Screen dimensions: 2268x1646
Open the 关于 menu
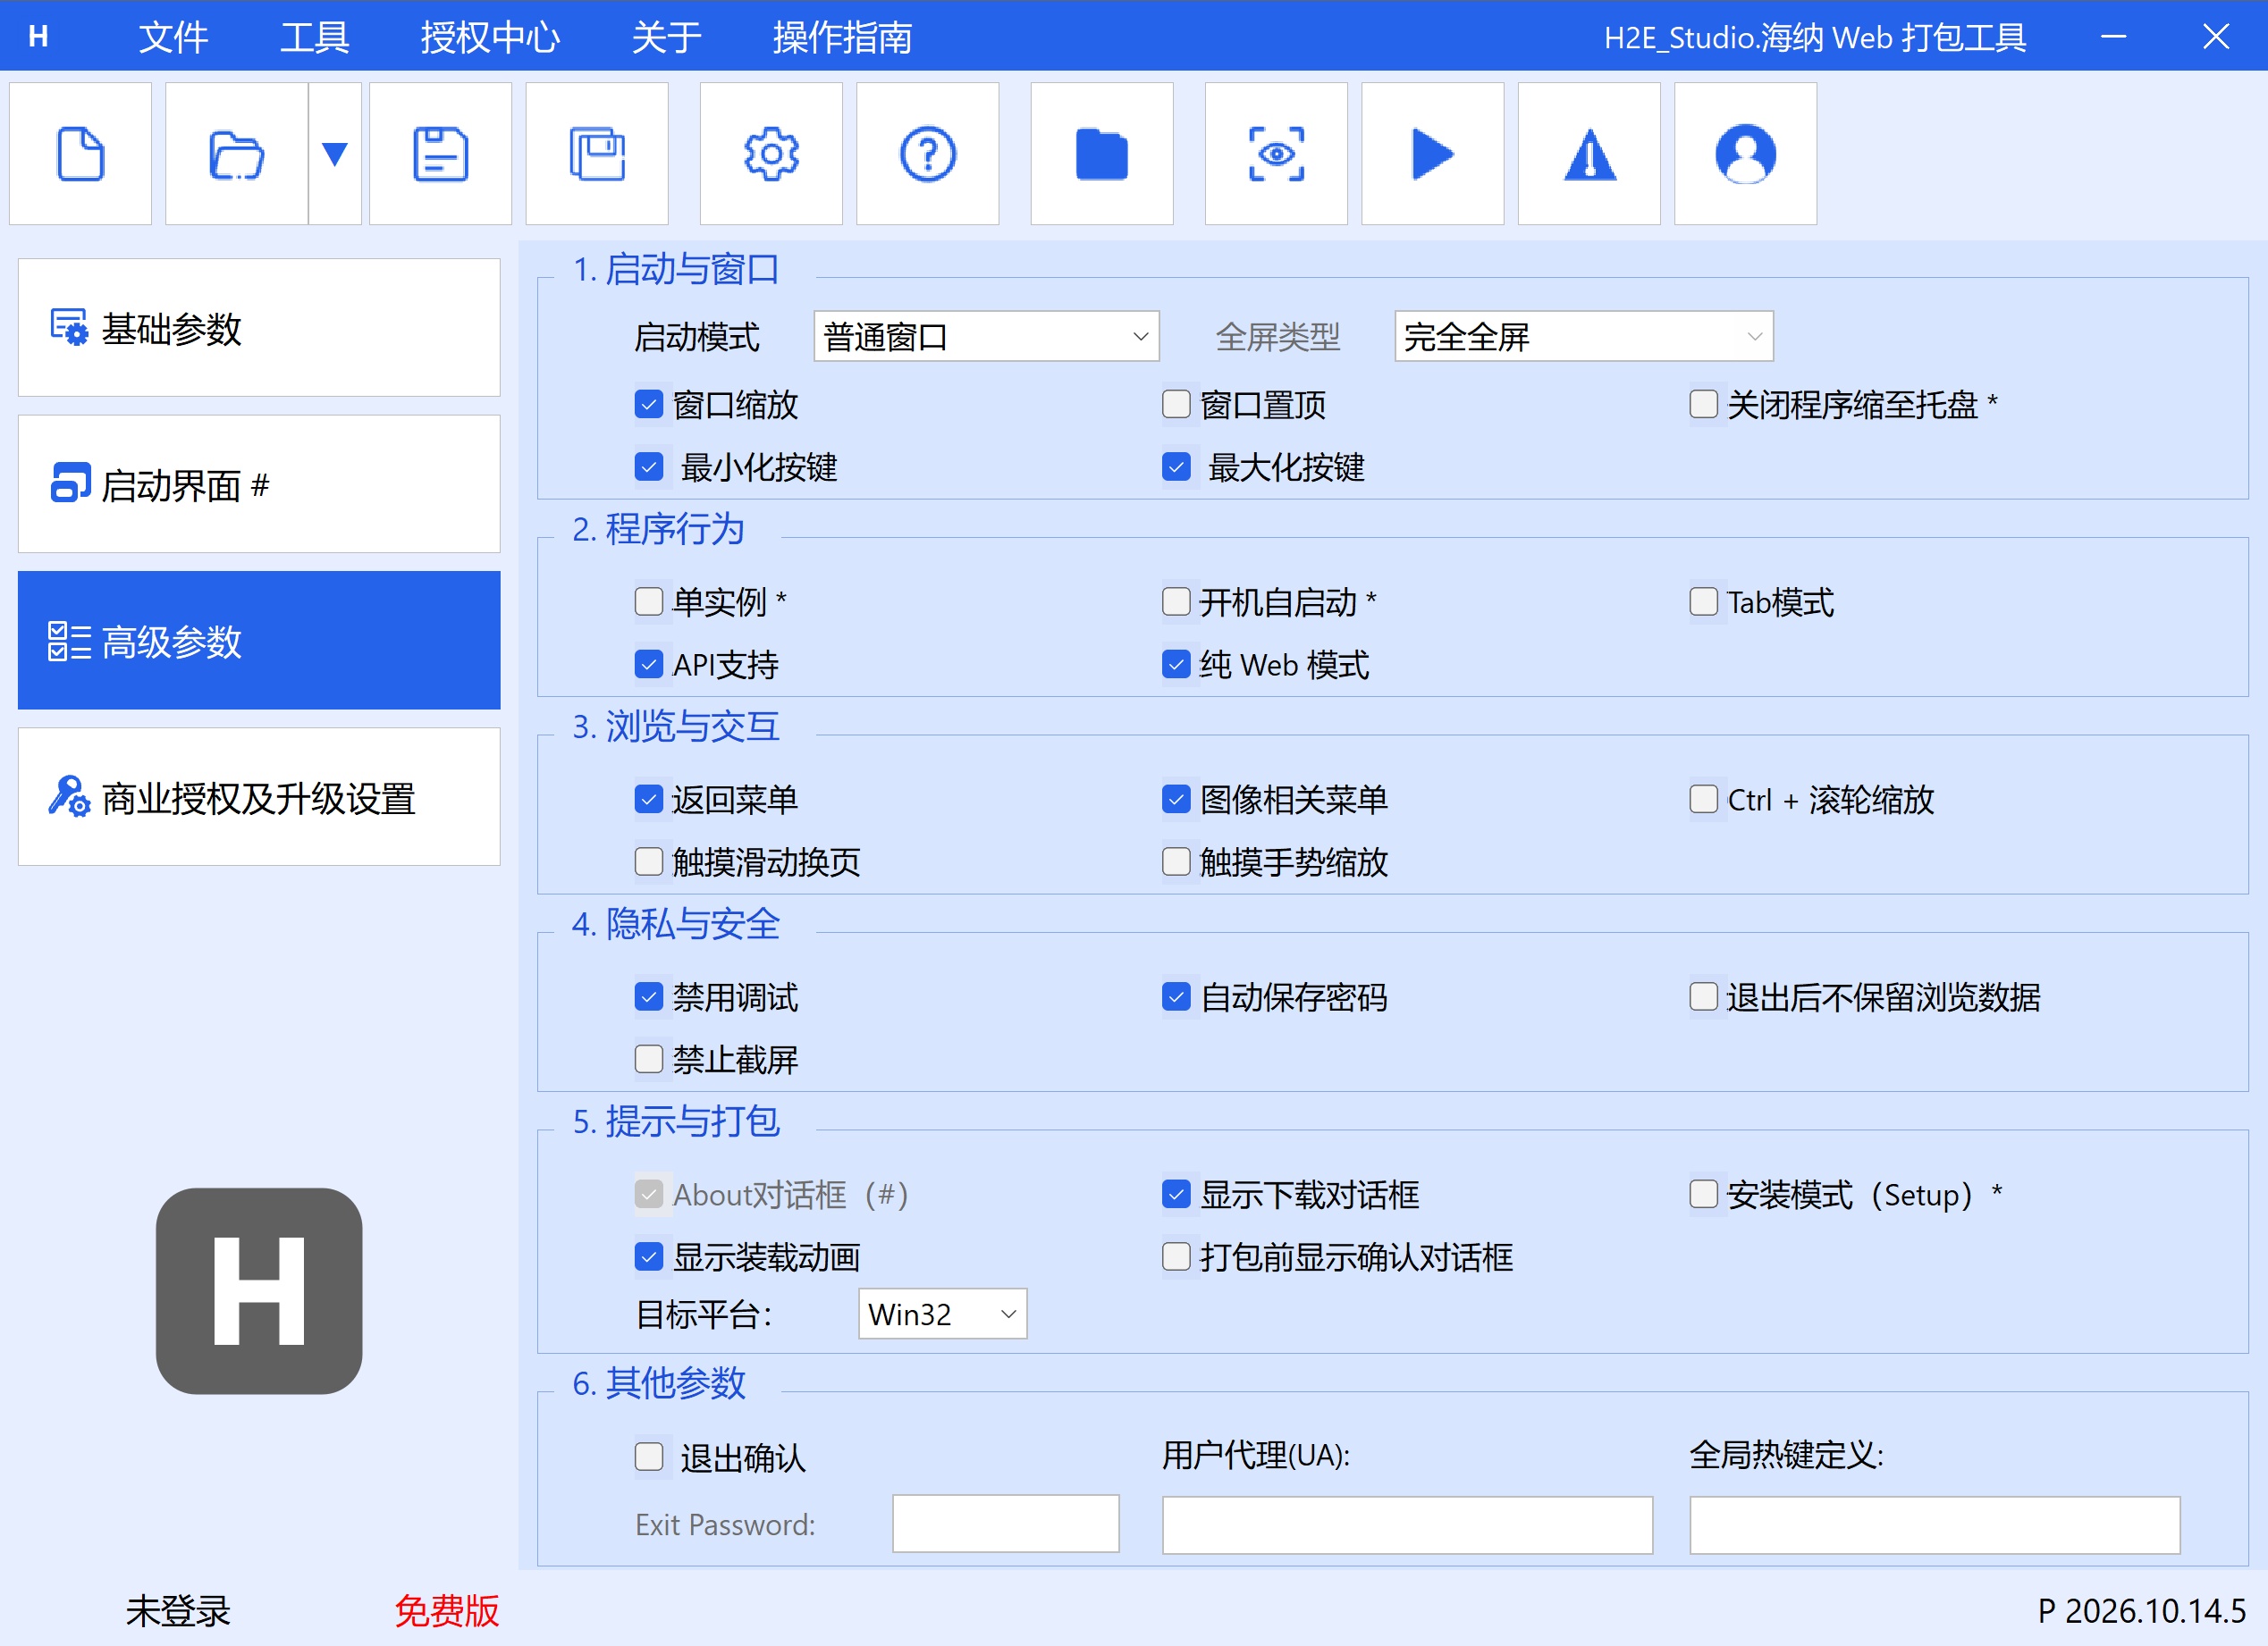[x=666, y=37]
